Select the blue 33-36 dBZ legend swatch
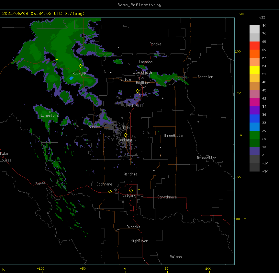 [254, 118]
